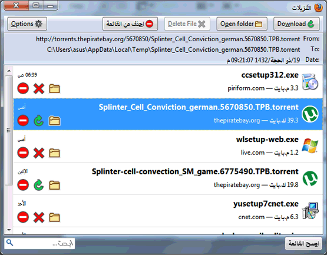
Task: Click uTorrent icon of Splinter_Cell_Conviction_german torrent
Action: [310, 114]
